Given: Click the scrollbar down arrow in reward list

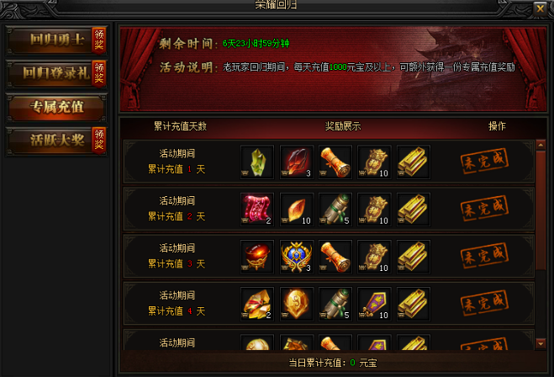Looking at the screenshot, I should coord(541,343).
